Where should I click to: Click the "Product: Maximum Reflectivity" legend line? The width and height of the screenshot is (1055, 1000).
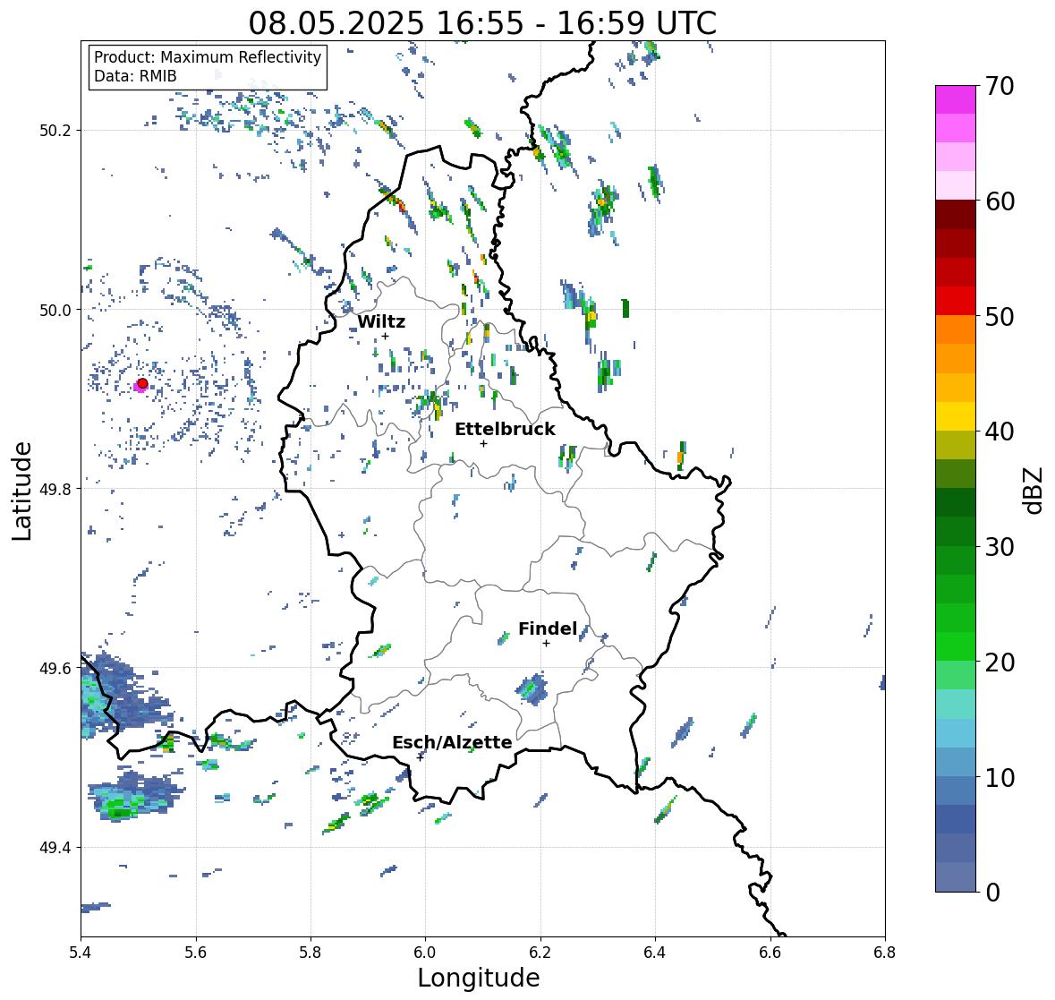click(208, 57)
